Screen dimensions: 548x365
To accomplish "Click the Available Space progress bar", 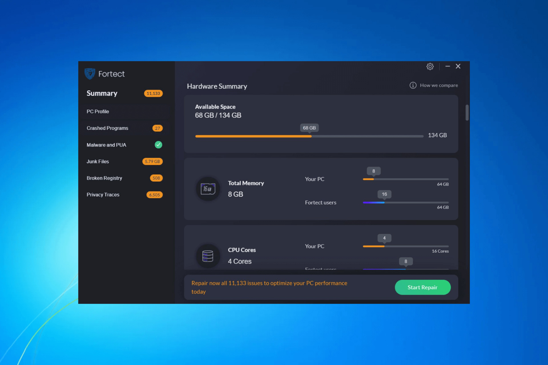I will pos(309,136).
